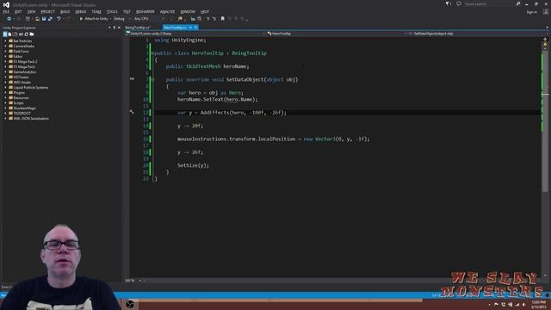The height and width of the screenshot is (310, 551).
Task: Click the account avatar icon by Sign in
Action: click(546, 12)
